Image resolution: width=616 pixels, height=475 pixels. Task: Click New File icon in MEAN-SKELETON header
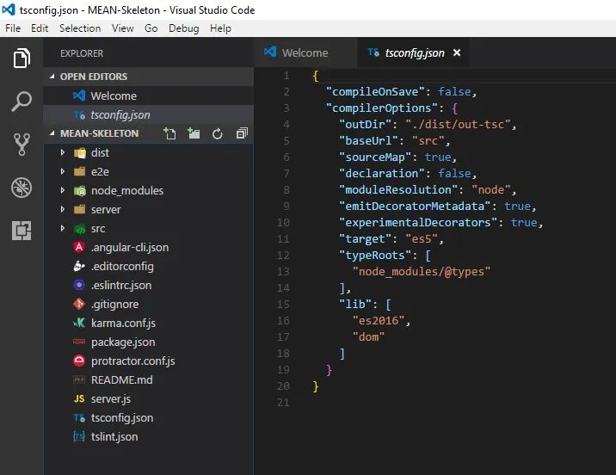coord(169,133)
